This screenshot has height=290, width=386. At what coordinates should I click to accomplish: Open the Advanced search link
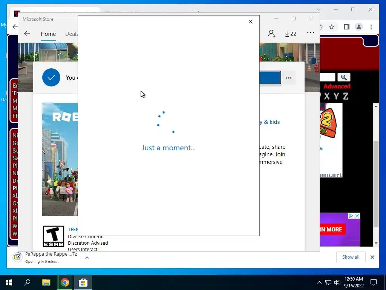pos(337,86)
